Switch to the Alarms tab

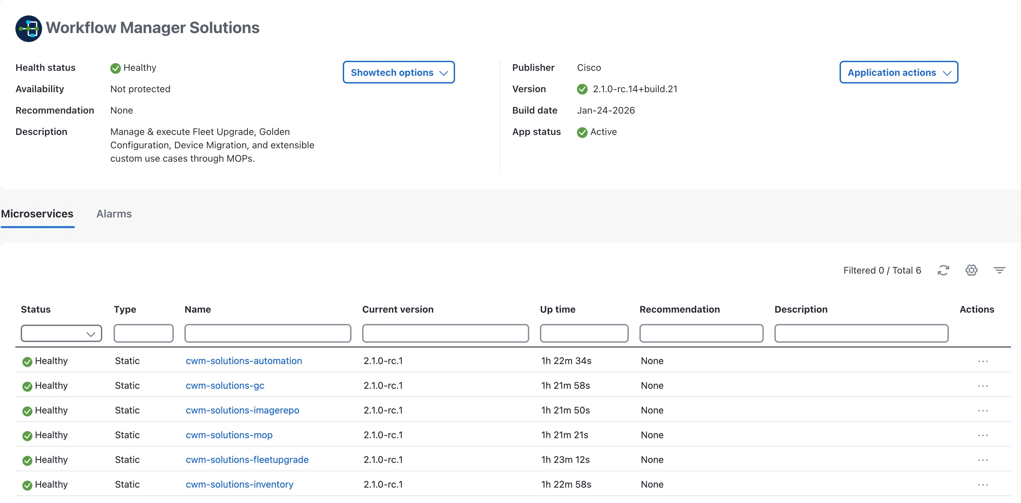pyautogui.click(x=114, y=214)
